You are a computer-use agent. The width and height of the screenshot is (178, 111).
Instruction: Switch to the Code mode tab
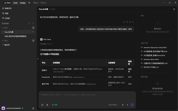[15, 3]
